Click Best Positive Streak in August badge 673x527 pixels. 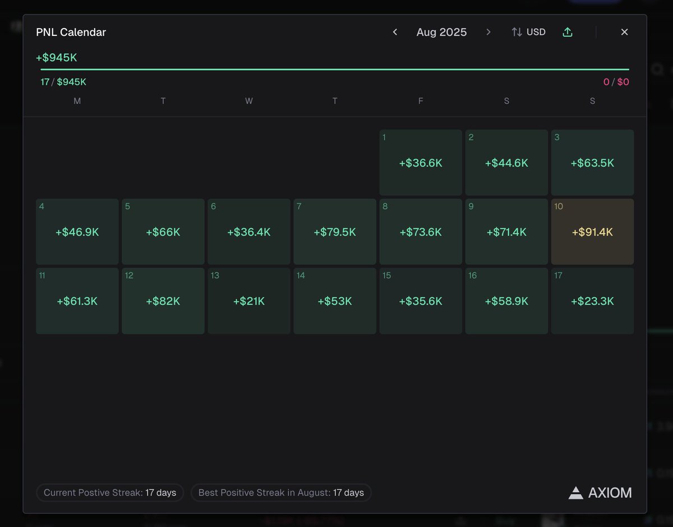pyautogui.click(x=281, y=493)
